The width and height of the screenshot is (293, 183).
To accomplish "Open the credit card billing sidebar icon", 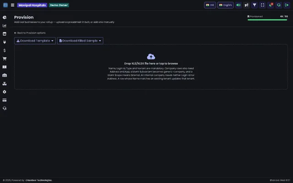I will (x=5, y=100).
